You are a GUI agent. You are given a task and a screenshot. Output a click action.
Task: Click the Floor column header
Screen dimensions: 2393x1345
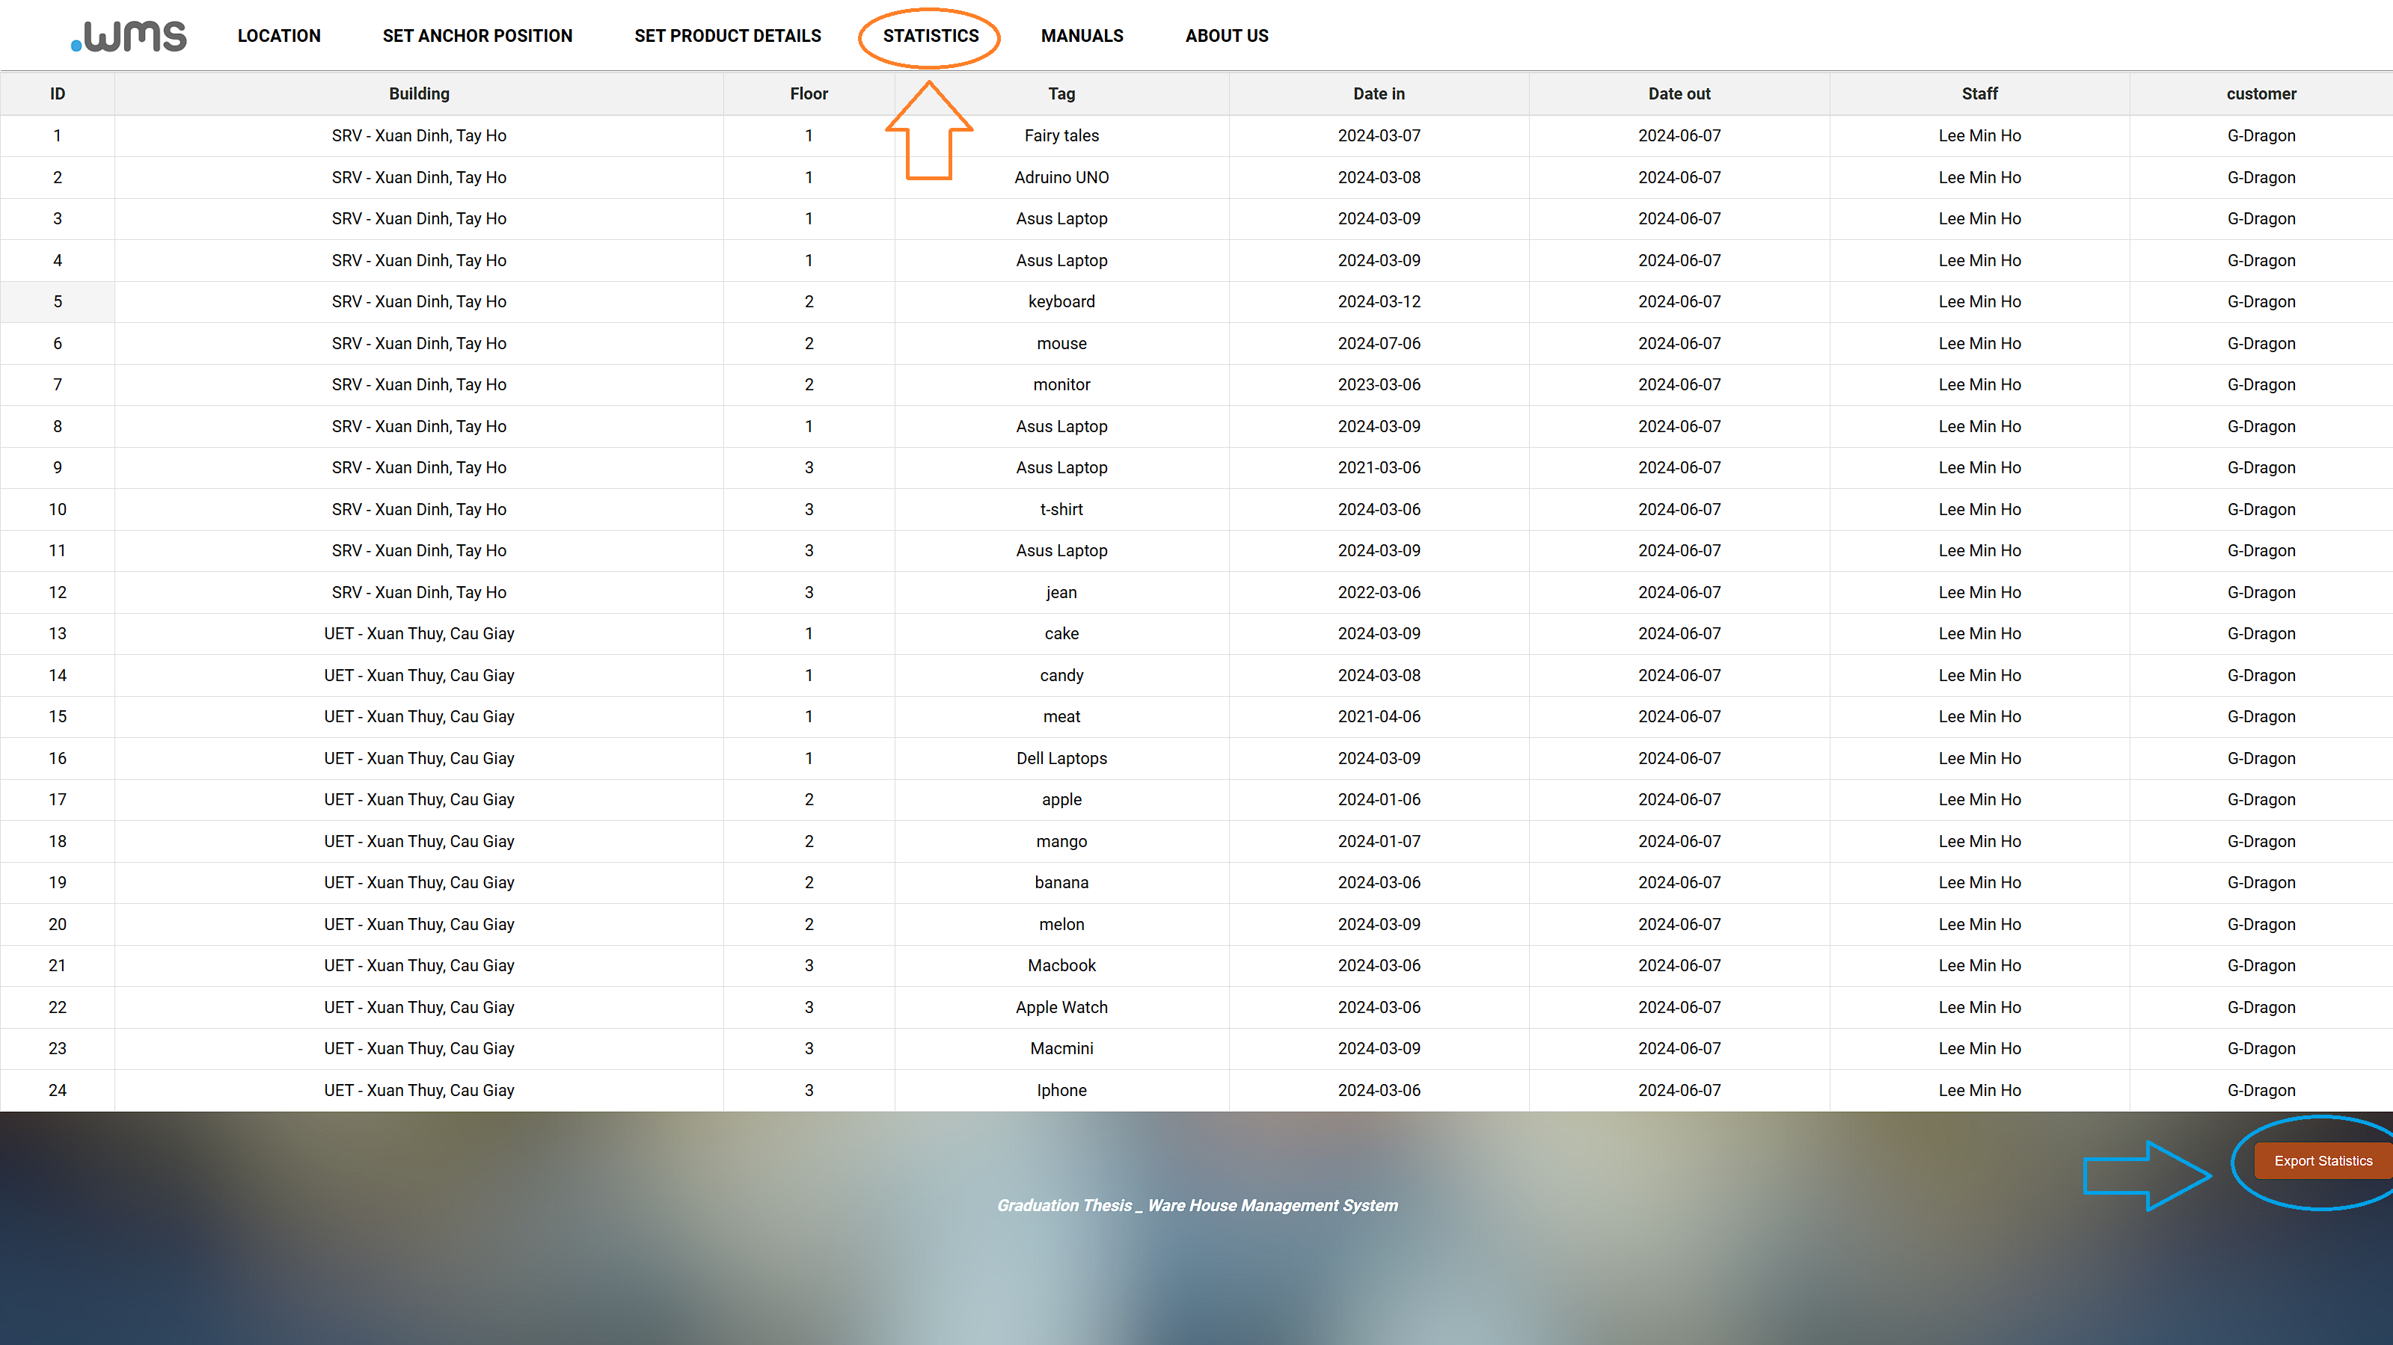click(808, 93)
